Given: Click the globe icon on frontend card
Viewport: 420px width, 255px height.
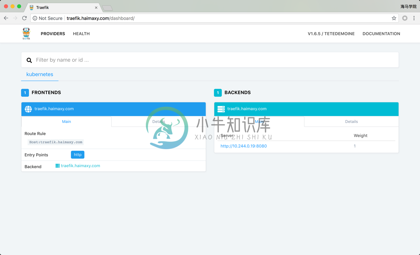Looking at the screenshot, I should pos(28,109).
